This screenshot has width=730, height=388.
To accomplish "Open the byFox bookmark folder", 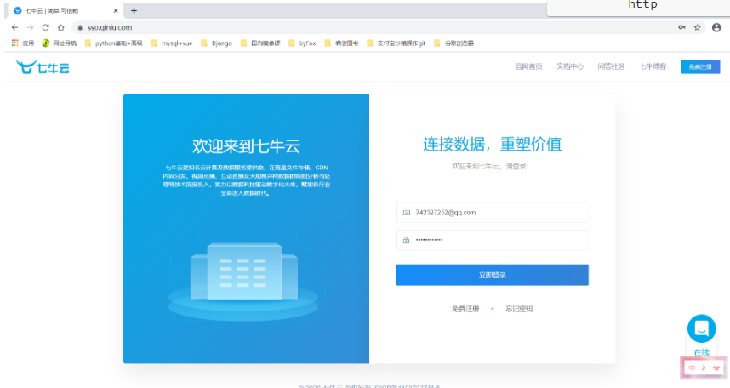I will 302,43.
